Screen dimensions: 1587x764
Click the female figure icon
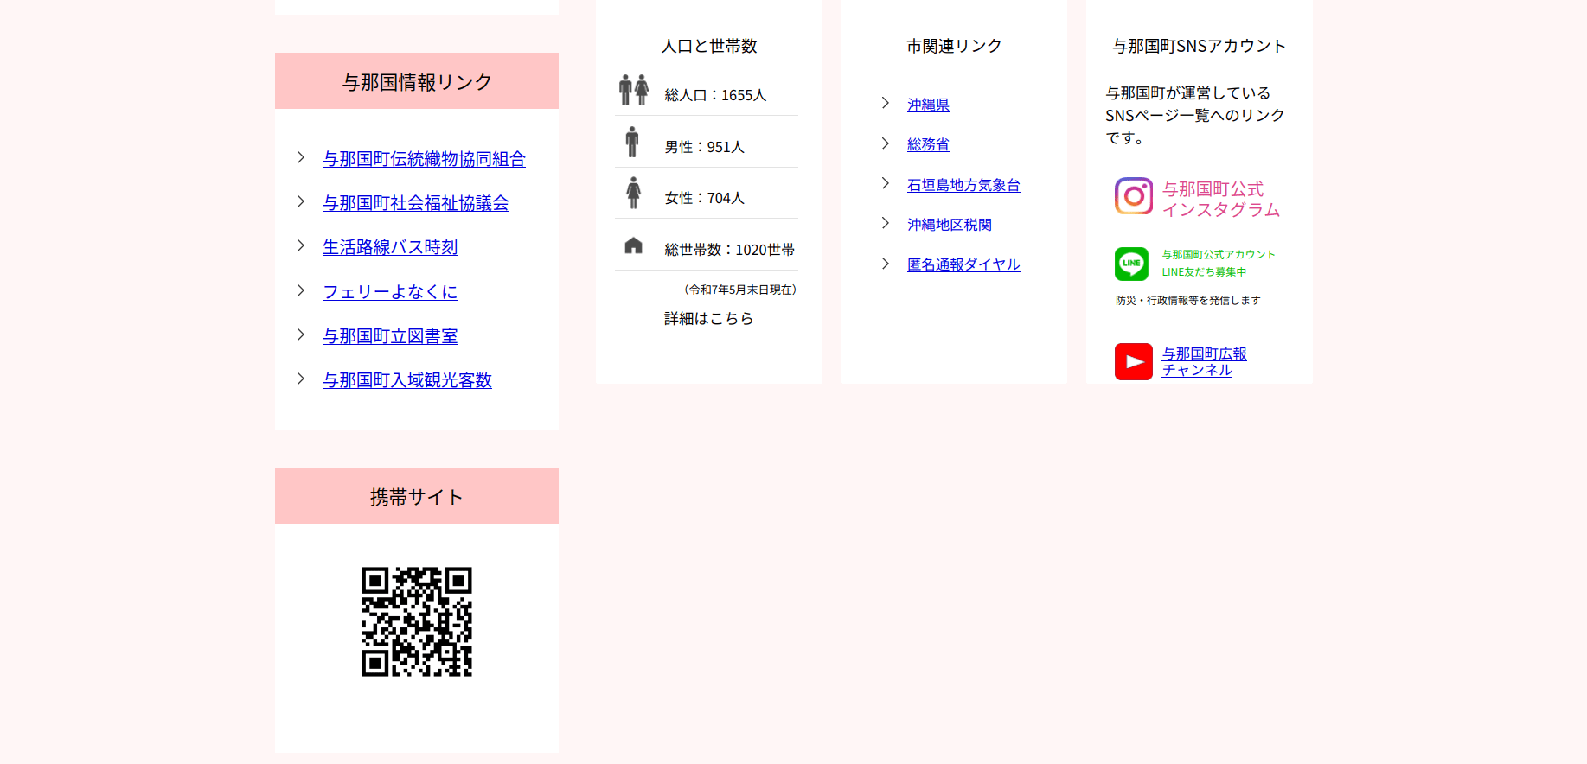pos(633,193)
